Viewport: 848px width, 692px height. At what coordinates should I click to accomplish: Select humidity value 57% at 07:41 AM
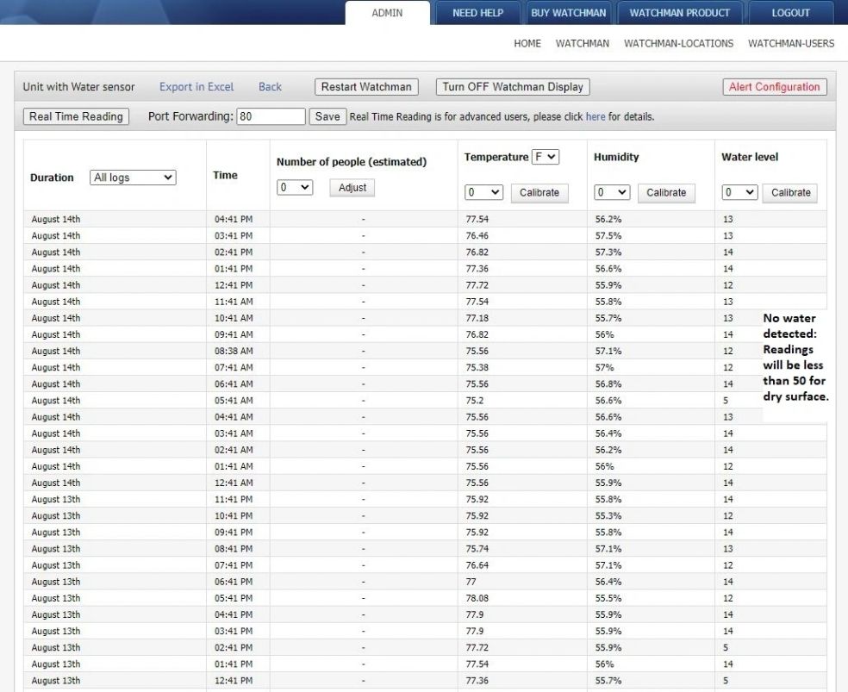pos(605,368)
